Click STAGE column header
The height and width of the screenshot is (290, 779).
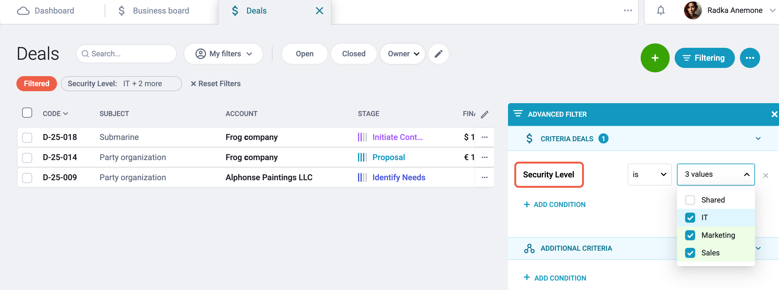tap(368, 114)
